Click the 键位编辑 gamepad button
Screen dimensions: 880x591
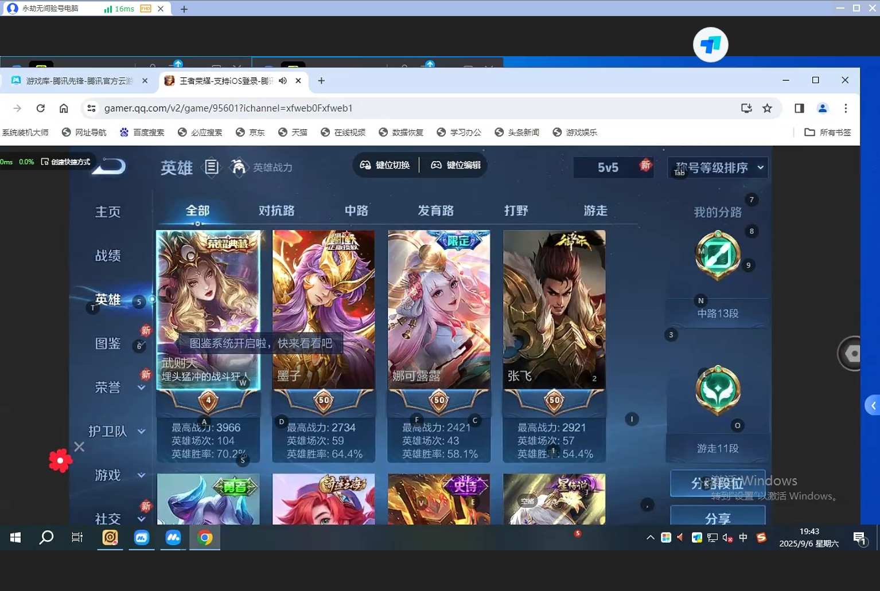[x=455, y=165]
